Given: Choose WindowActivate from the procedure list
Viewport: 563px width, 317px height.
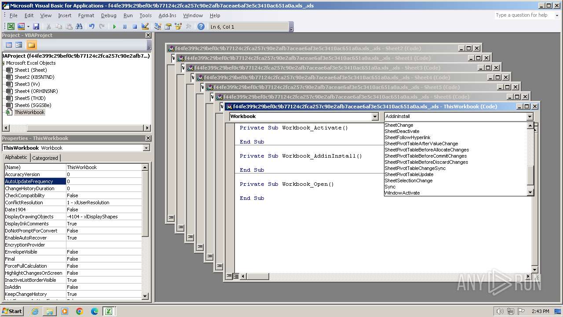Looking at the screenshot, I should (x=402, y=193).
